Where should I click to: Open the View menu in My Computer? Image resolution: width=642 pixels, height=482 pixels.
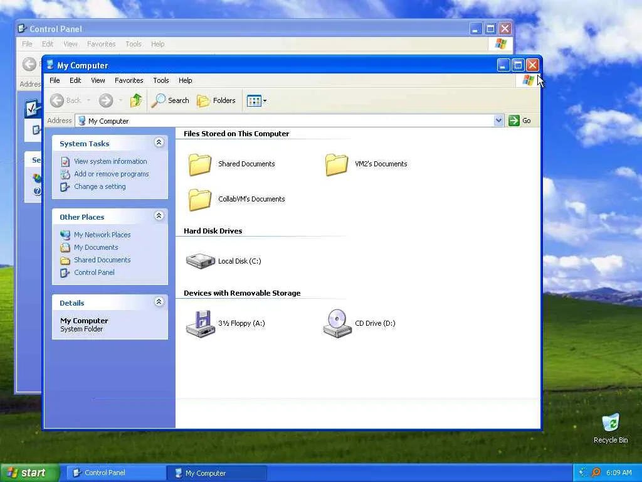pos(98,80)
